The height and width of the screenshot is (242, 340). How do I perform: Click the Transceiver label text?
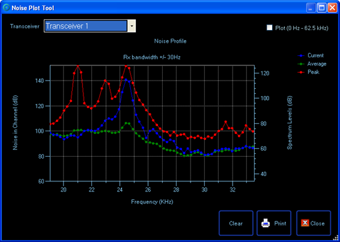click(25, 26)
